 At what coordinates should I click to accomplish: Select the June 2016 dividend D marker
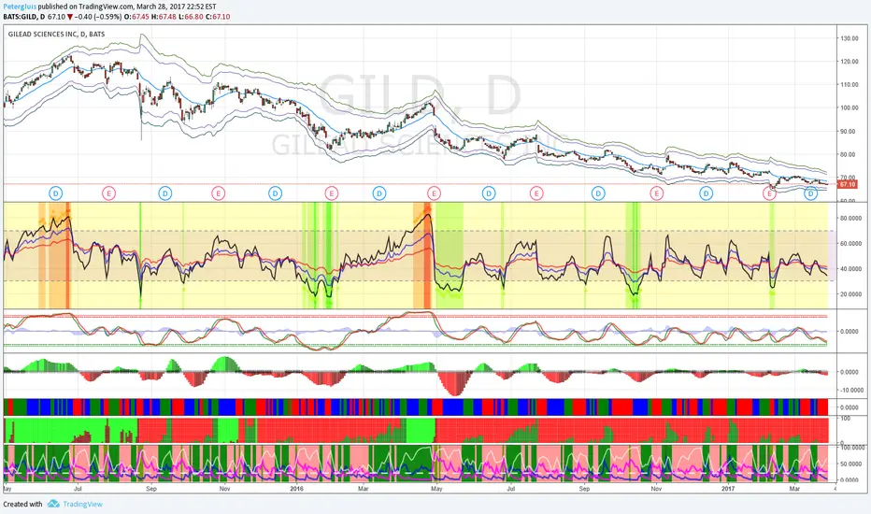pos(488,193)
